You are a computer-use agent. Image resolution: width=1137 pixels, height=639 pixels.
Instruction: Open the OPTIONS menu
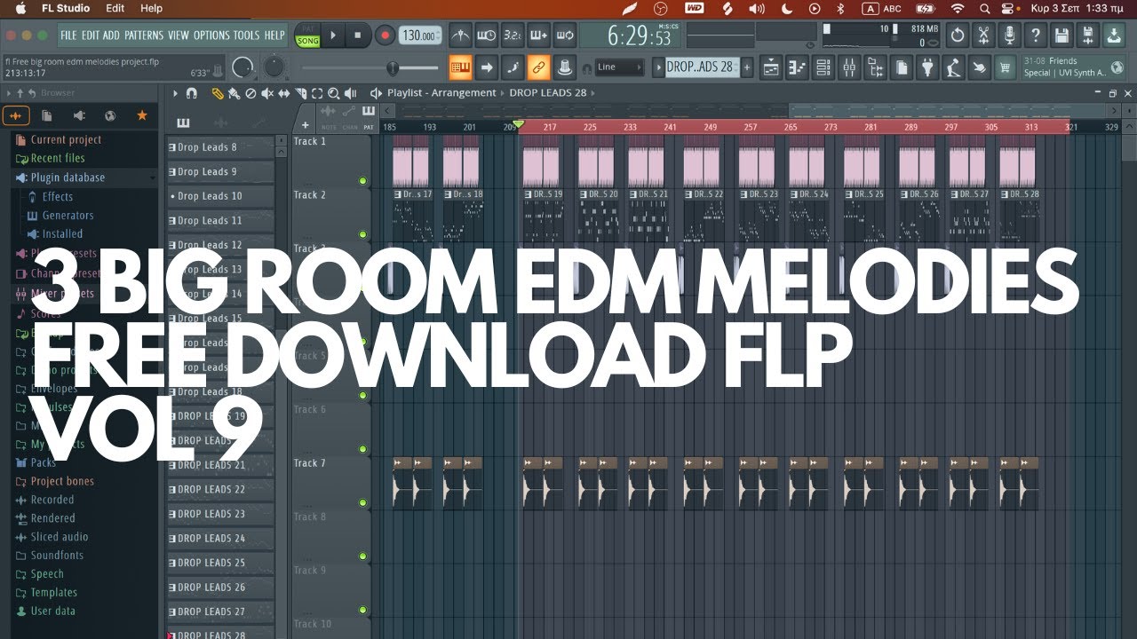(x=211, y=35)
